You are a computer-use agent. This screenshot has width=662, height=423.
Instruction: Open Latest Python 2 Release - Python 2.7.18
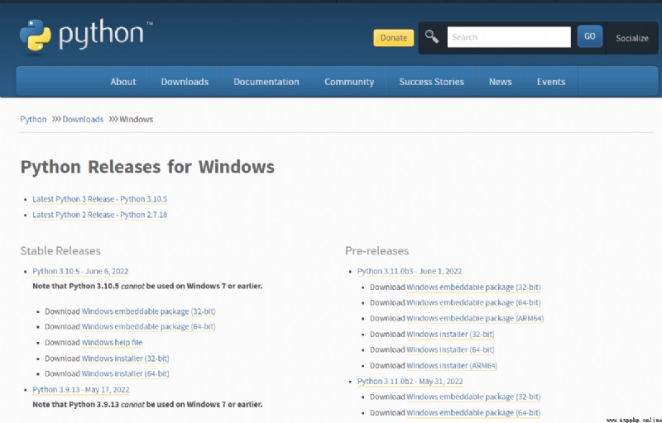pyautogui.click(x=99, y=215)
